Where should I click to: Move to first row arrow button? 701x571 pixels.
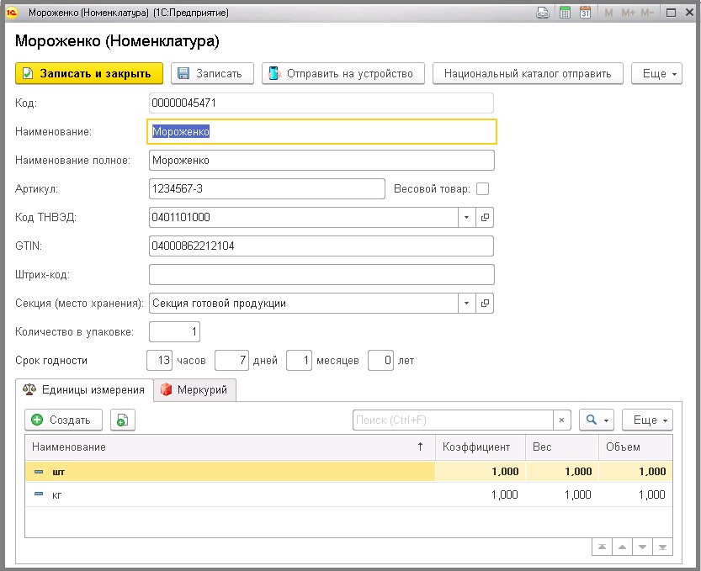(602, 547)
